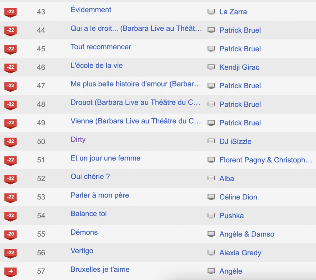Open the song Vienne (Barbara Live)

pyautogui.click(x=136, y=121)
